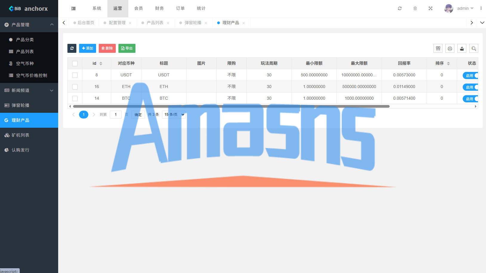This screenshot has height=273, width=486.
Task: Tick the select-all header checkbox
Action: pos(75,64)
